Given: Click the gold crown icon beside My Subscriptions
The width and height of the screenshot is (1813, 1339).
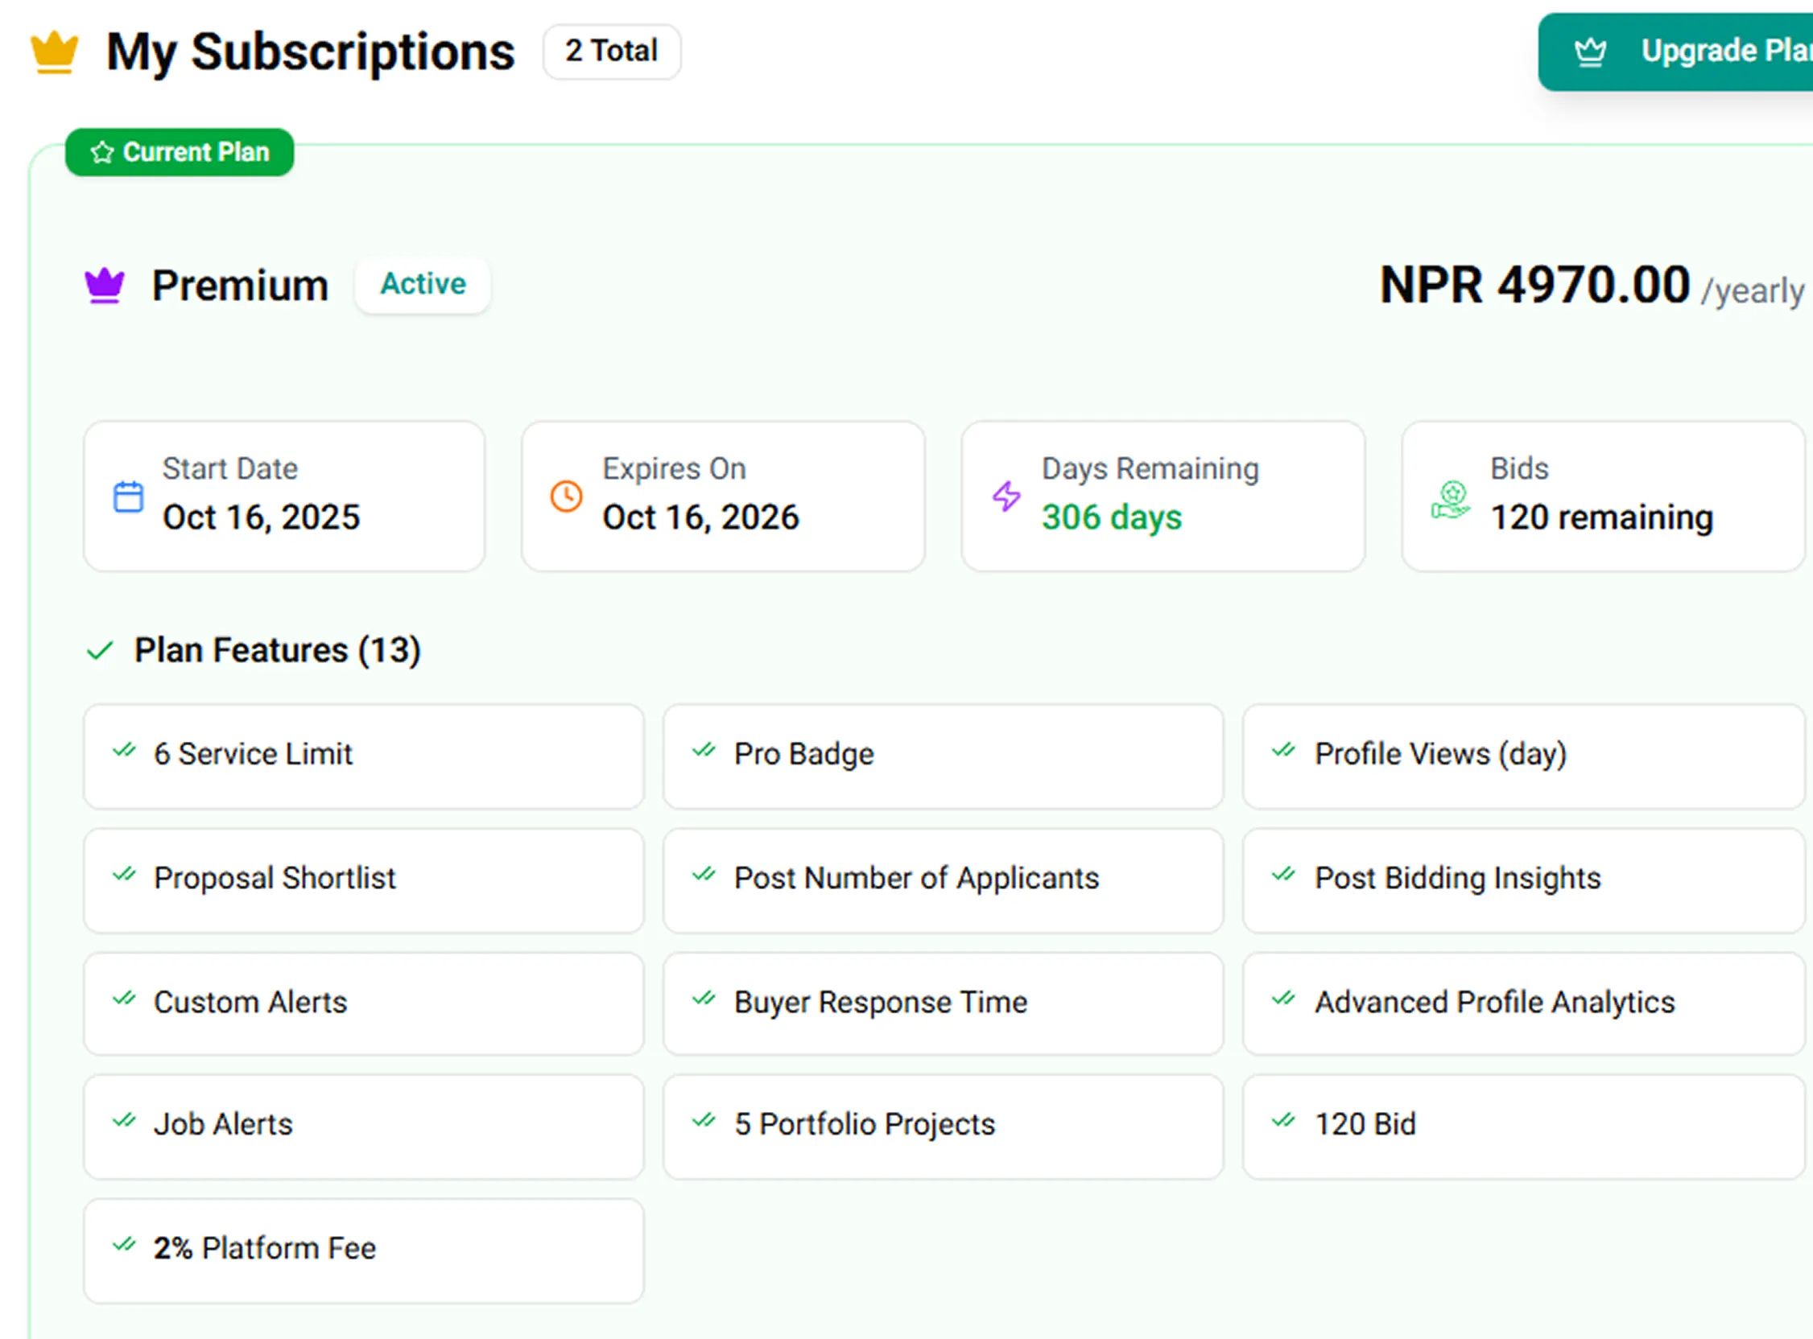Looking at the screenshot, I should coord(53,51).
